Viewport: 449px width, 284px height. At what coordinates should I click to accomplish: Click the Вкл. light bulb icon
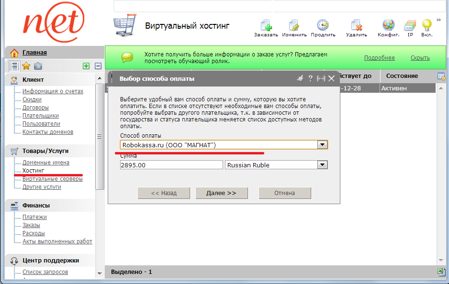point(427,26)
